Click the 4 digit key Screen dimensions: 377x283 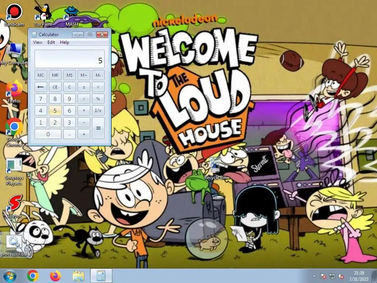coord(40,111)
